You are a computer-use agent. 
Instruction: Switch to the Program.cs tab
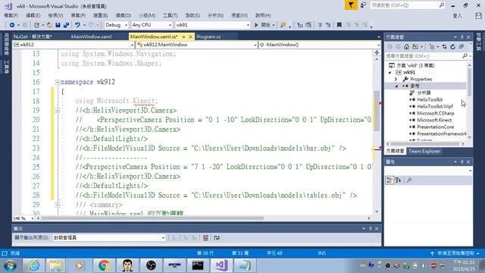tap(209, 37)
